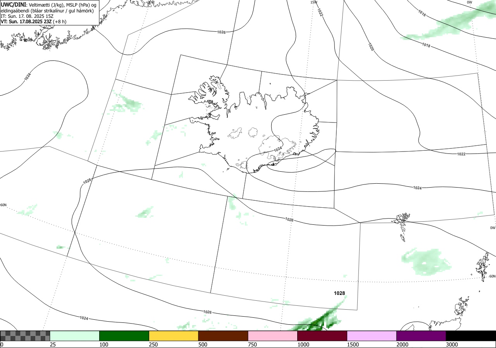Click the 'eldingaábendi (bláar strikalínur / gul hámörk)' line
The image size is (496, 348).
pyautogui.click(x=47, y=10)
